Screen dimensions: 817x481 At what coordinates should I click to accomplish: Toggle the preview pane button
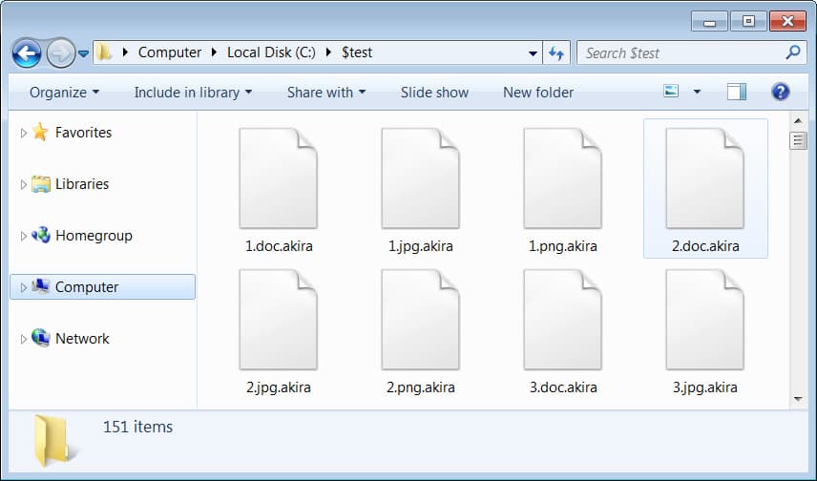736,93
